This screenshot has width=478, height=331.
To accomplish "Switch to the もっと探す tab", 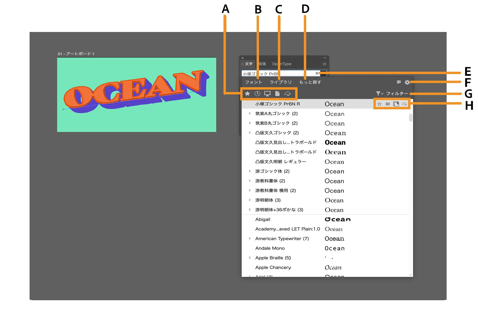I will [310, 82].
